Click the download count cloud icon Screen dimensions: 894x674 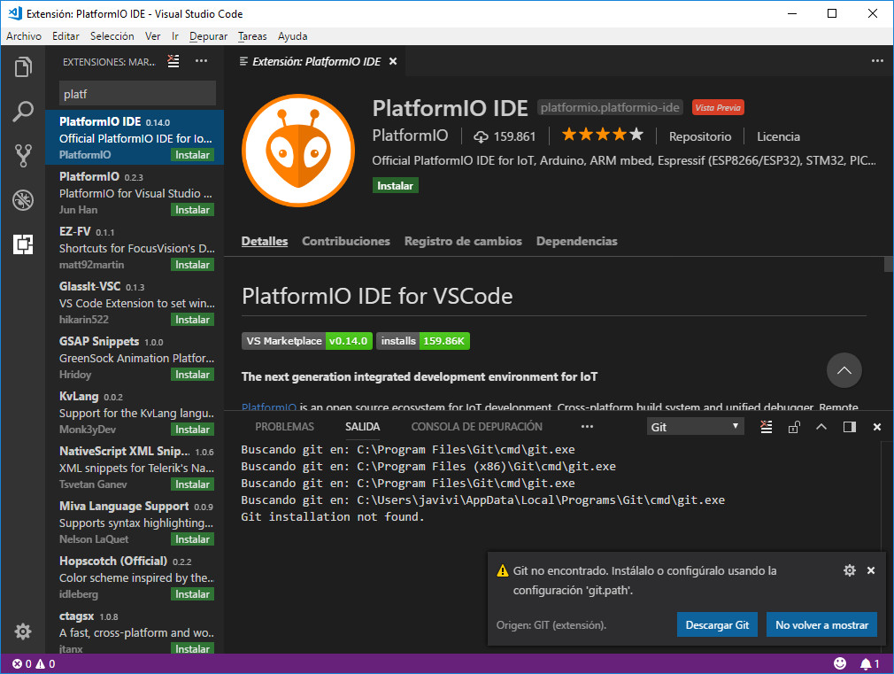pyautogui.click(x=481, y=136)
